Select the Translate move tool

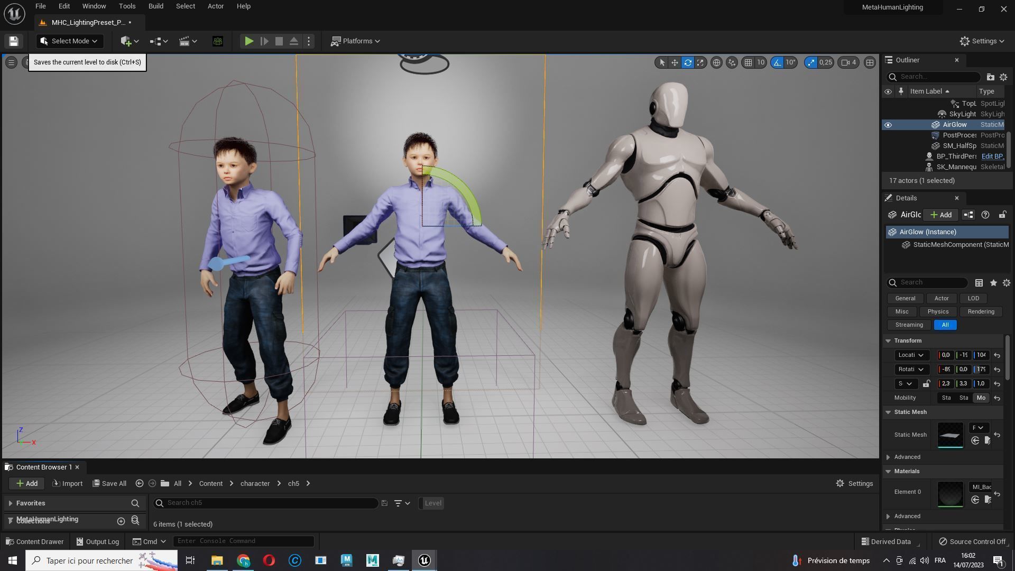675,62
